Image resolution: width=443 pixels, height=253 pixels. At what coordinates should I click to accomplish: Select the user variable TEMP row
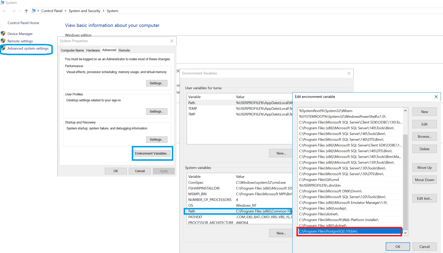(x=240, y=109)
